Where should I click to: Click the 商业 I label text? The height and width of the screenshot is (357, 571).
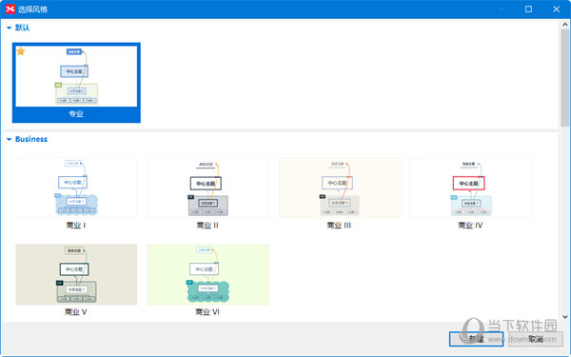point(76,226)
